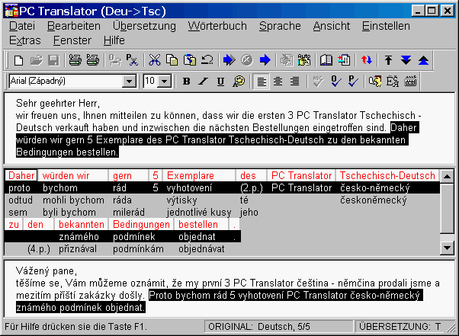Create a new document with the blank page icon
Image resolution: width=459 pixels, height=336 pixels.
19,60
